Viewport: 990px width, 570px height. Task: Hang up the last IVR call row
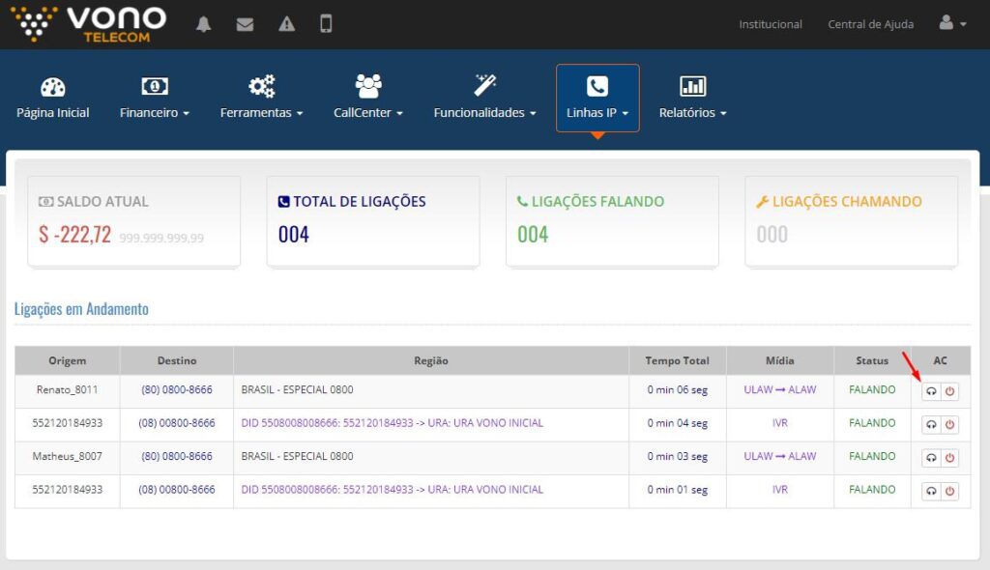tap(950, 492)
